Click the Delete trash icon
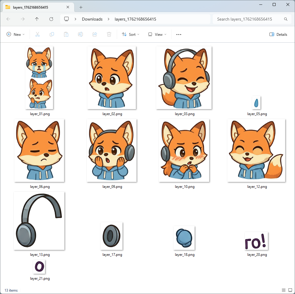The image size is (295, 294). tap(109, 34)
